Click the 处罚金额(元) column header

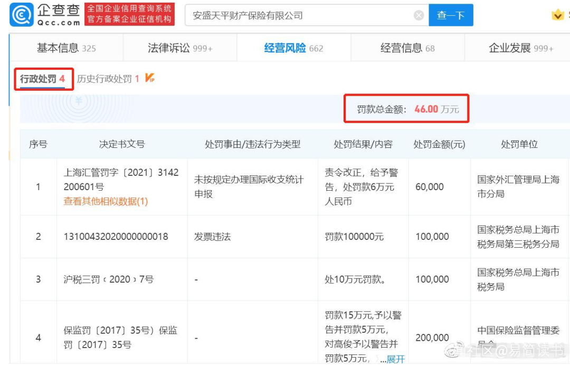(439, 144)
